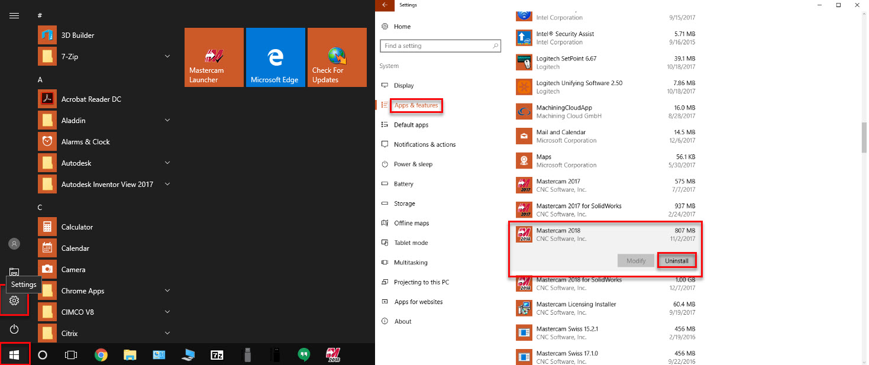Screen dimensions: 869x365
Task: Select Logitech SetPoint 6.67 entry
Action: pyautogui.click(x=606, y=63)
